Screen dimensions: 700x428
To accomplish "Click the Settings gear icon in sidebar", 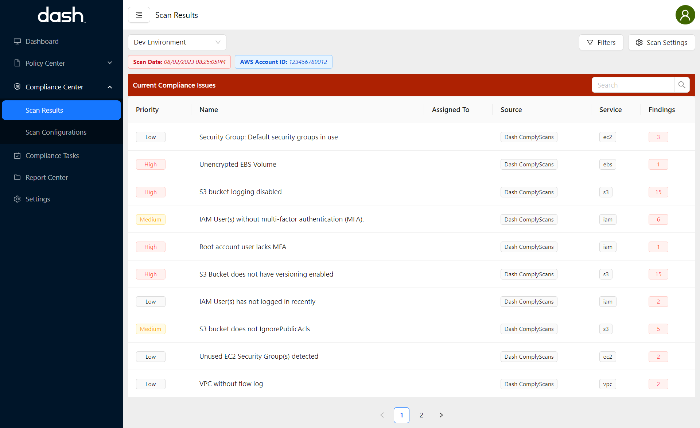I will tap(17, 199).
